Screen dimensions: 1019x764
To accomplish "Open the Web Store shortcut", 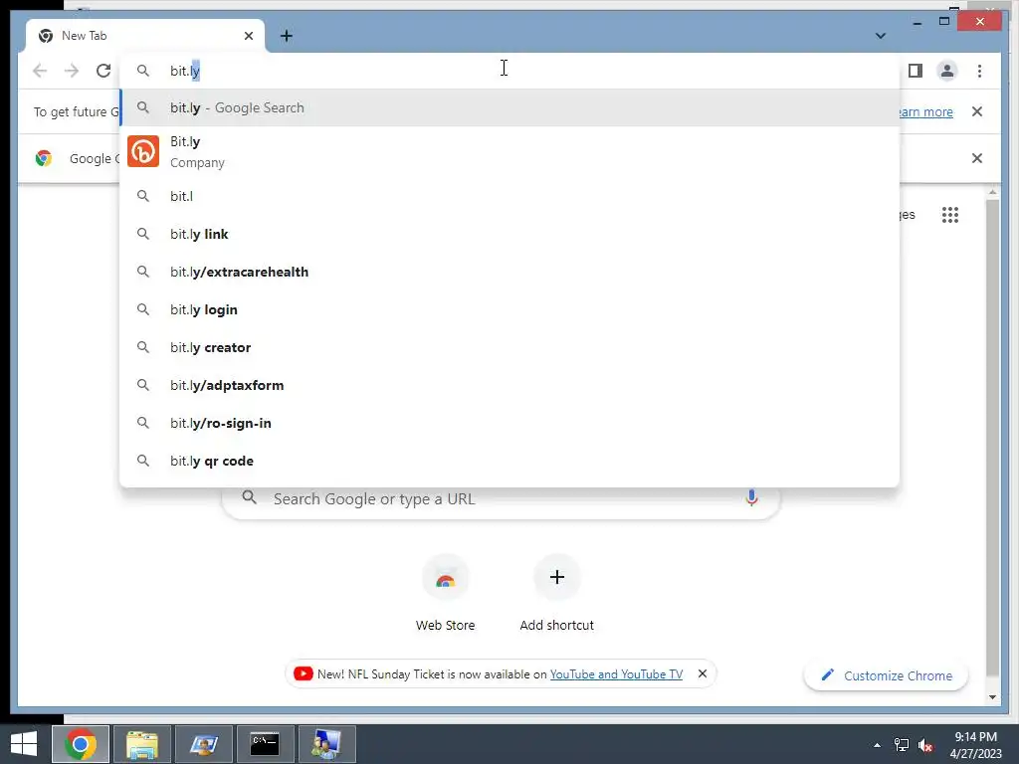I will (x=445, y=594).
